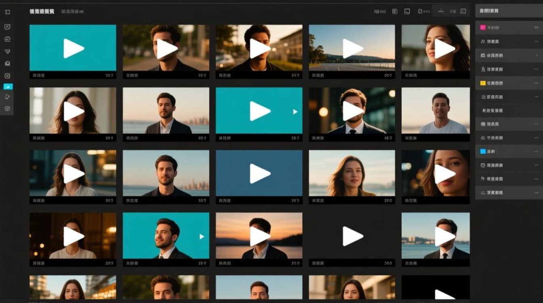This screenshot has height=303, width=543.
Task: Open the three-dot menu on blue-tagged row
Action: click(536, 151)
